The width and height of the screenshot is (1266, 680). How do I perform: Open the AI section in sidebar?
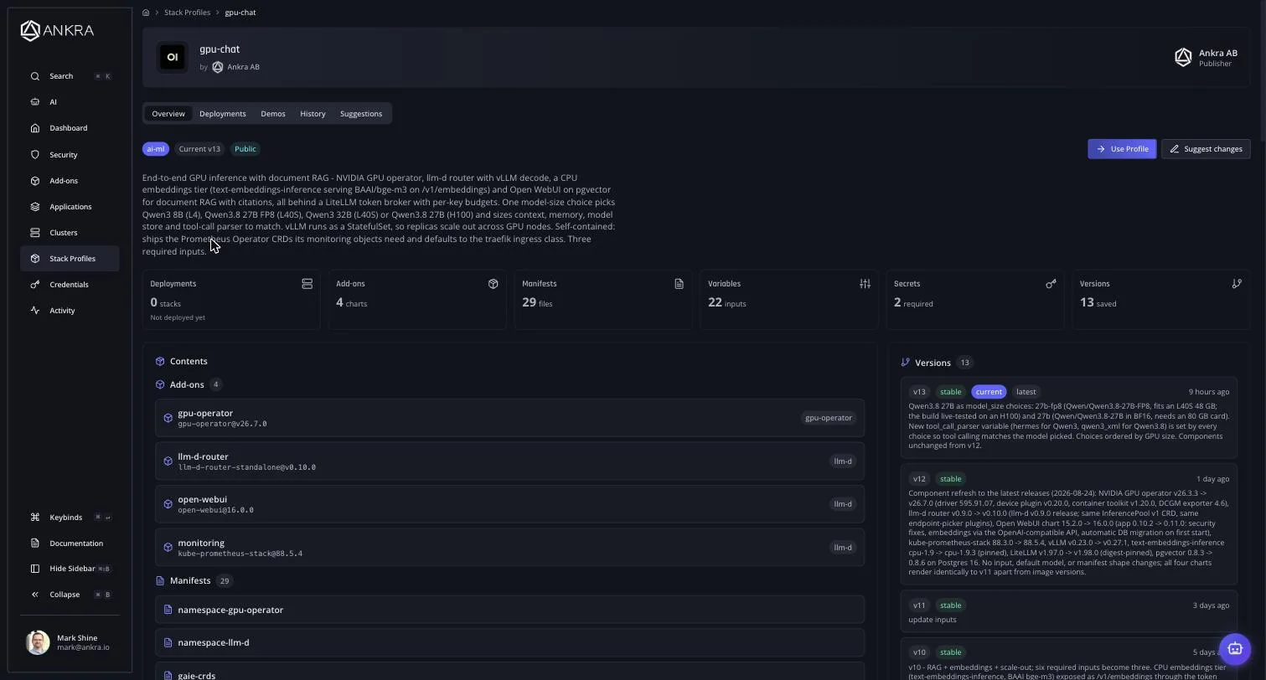click(x=70, y=102)
